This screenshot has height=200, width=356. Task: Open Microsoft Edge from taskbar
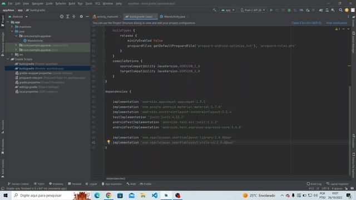click(97, 195)
